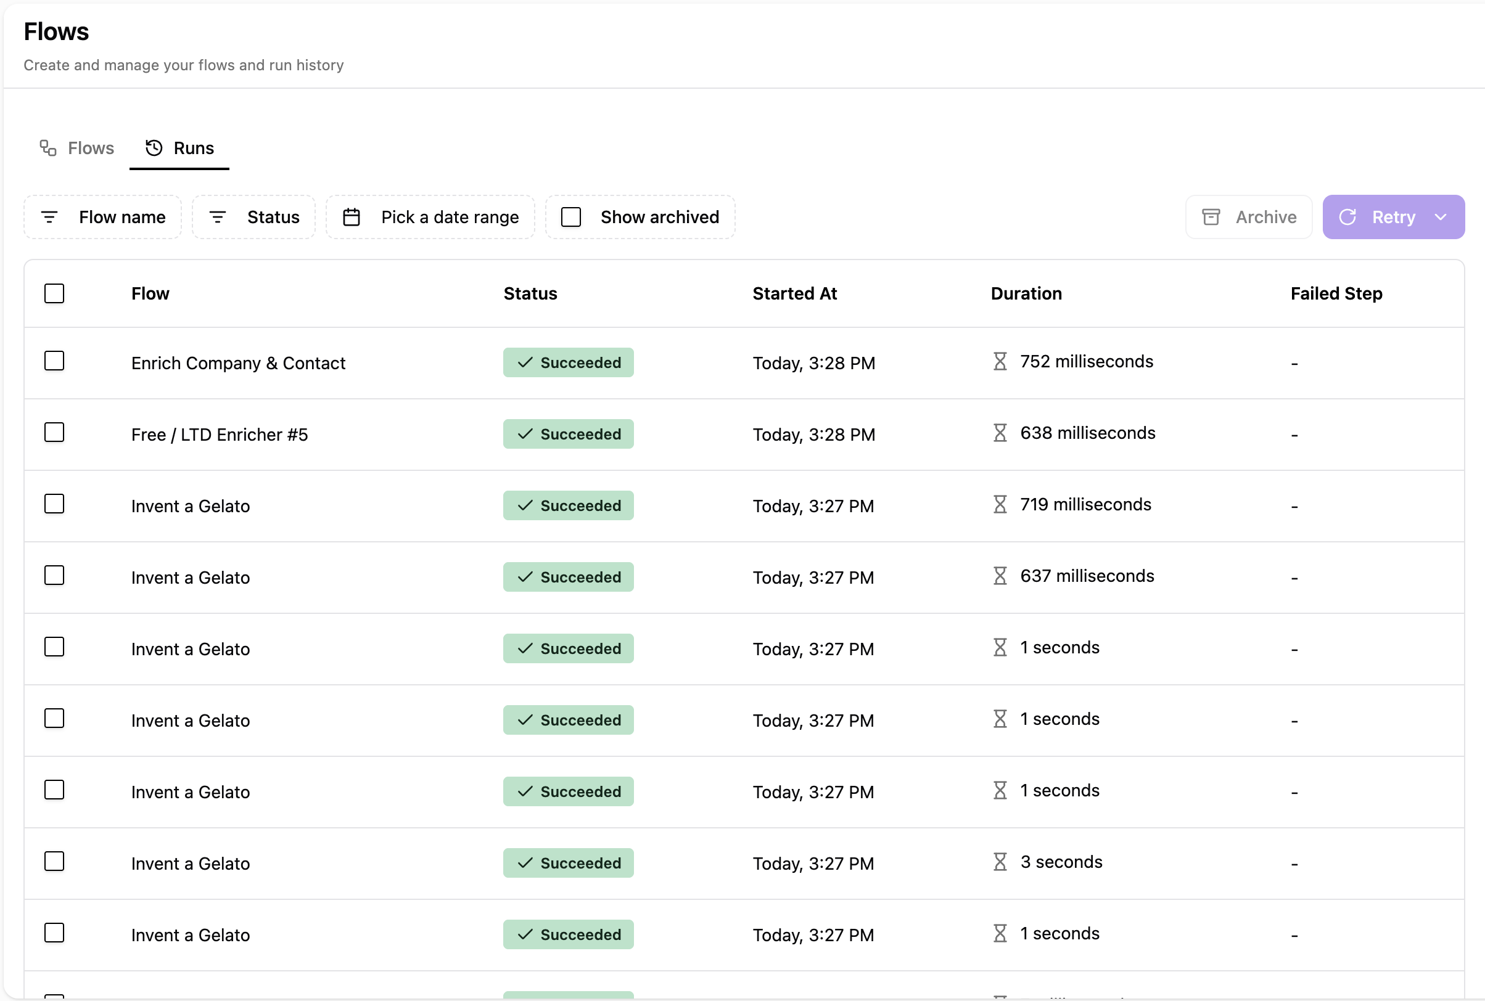This screenshot has width=1485, height=1001.
Task: Click the calendar icon in date range filter
Action: [x=352, y=217]
